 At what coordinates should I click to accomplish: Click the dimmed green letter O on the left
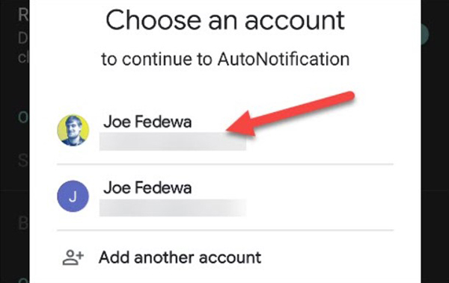(x=23, y=117)
